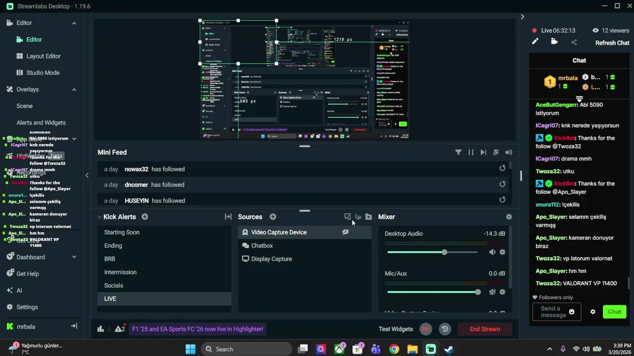Send message with green Chat button
The width and height of the screenshot is (634, 356).
click(x=614, y=312)
